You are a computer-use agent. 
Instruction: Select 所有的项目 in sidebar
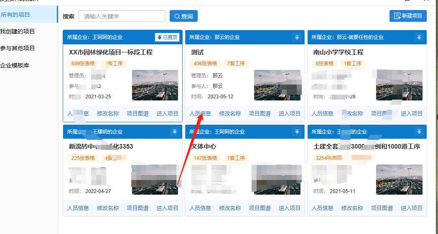[x=16, y=15]
